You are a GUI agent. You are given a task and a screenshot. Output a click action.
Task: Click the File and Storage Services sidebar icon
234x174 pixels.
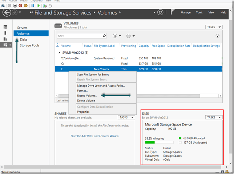5,45
